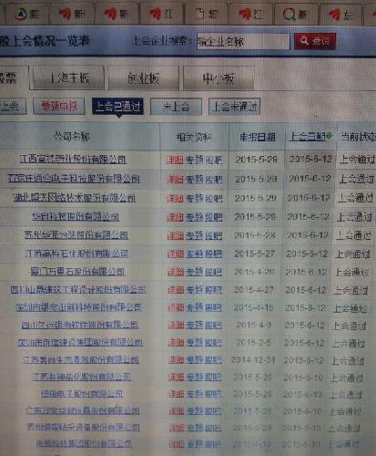Image resolution: width=376 pixels, height=456 pixels.
Task: Open the 深圳市银宝山新科技股份有限公司 company link
Action: pyautogui.click(x=78, y=307)
